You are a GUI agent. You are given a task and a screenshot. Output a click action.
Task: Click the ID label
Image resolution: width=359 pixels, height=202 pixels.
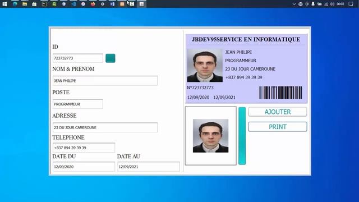(x=55, y=47)
